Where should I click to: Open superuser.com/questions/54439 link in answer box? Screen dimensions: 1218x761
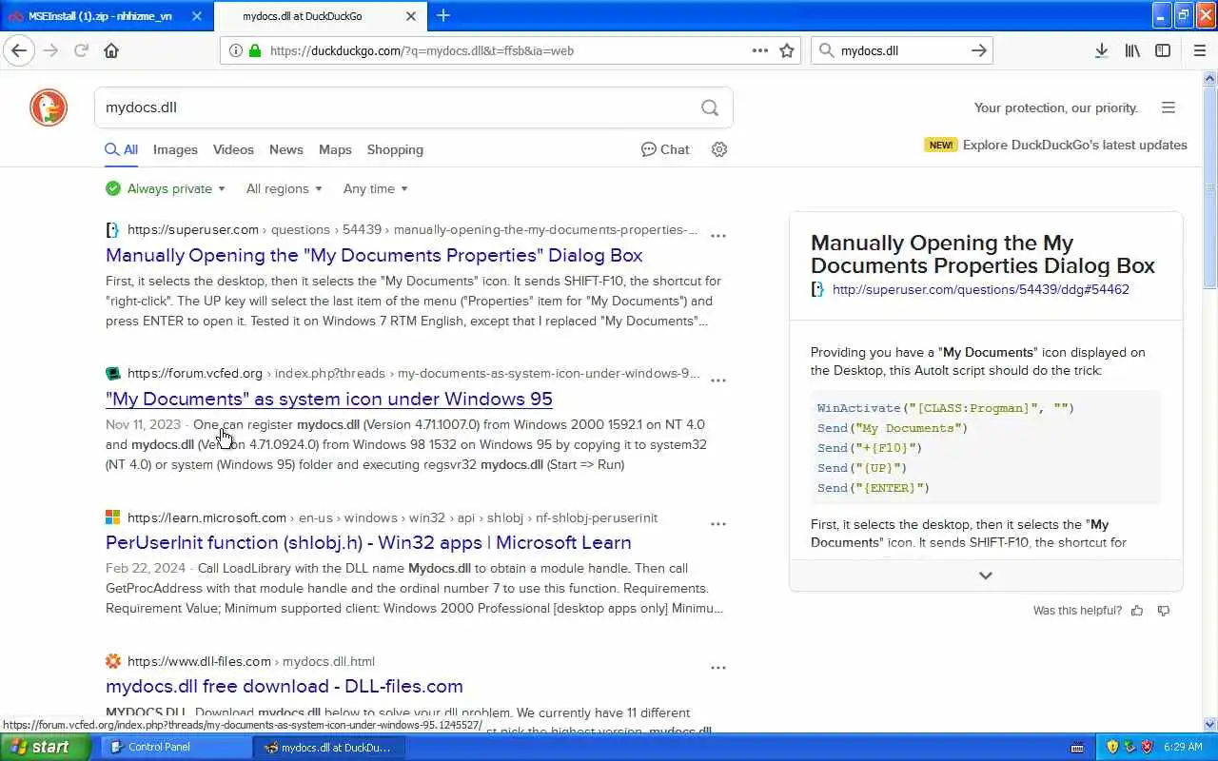click(981, 289)
